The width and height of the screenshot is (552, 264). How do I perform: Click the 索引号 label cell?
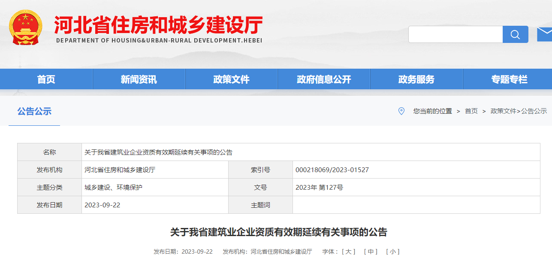[260, 170]
